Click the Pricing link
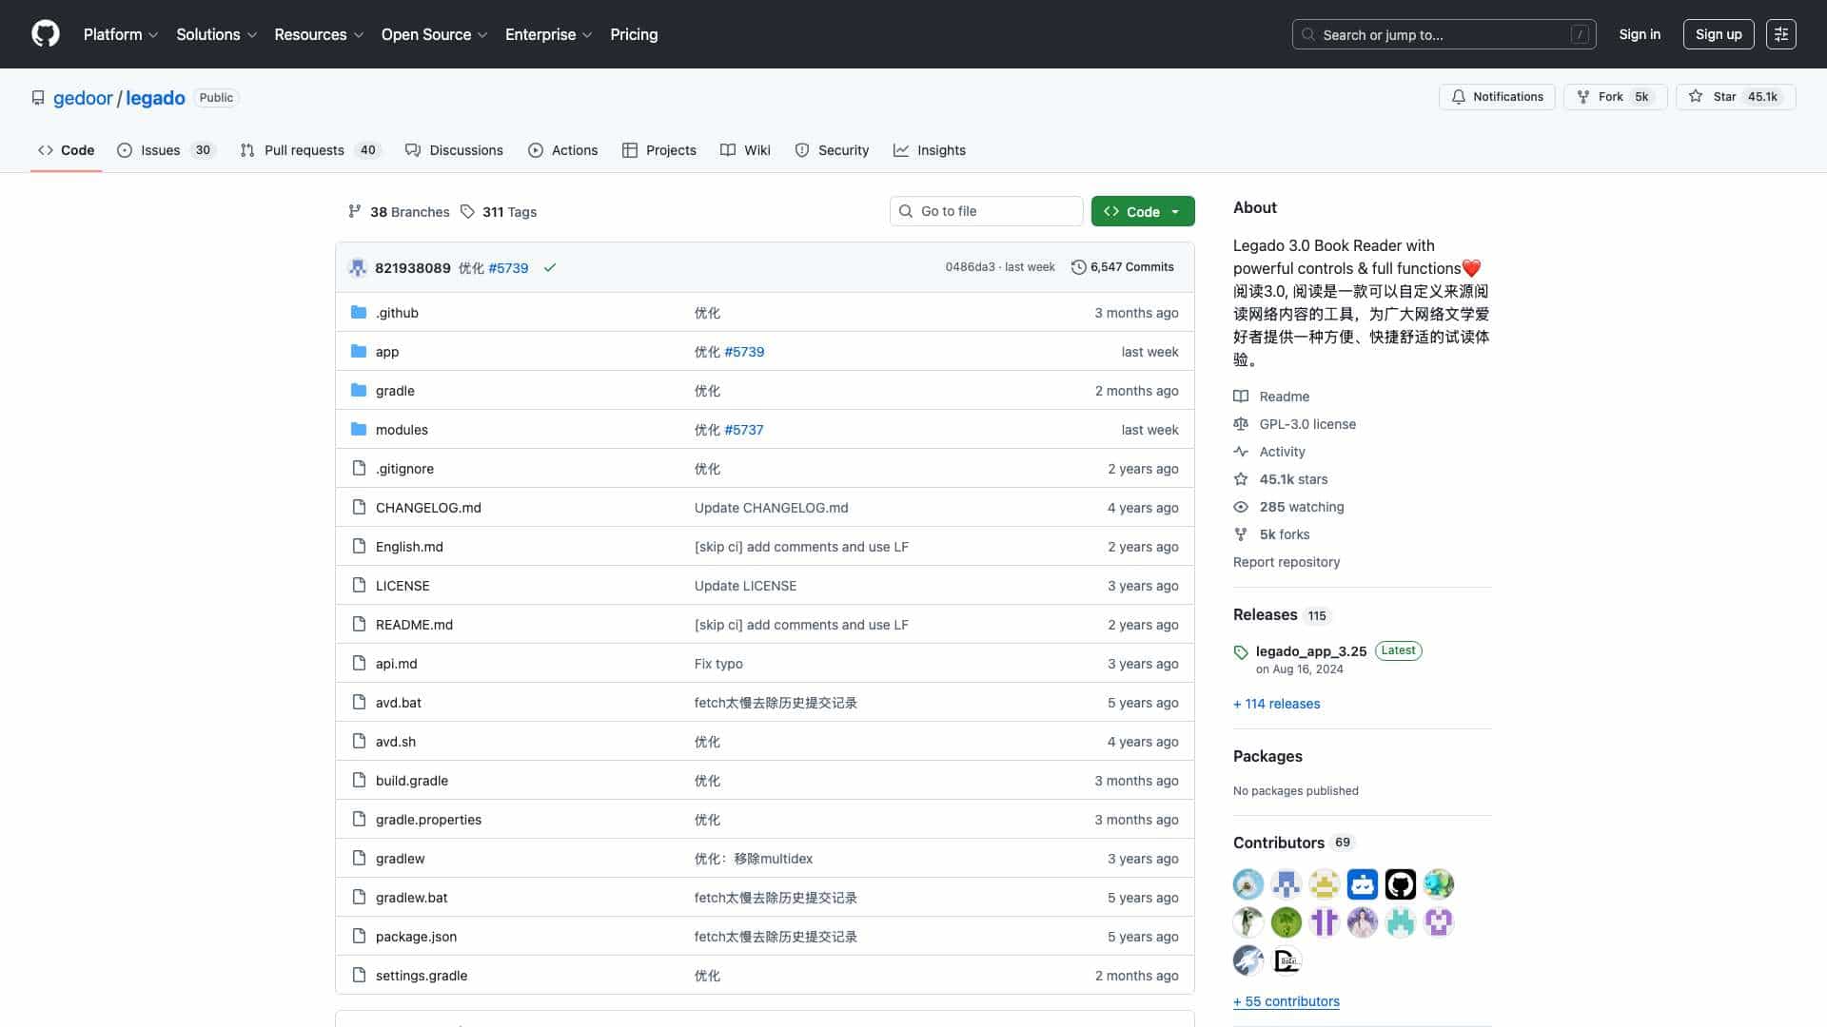 pos(634,34)
